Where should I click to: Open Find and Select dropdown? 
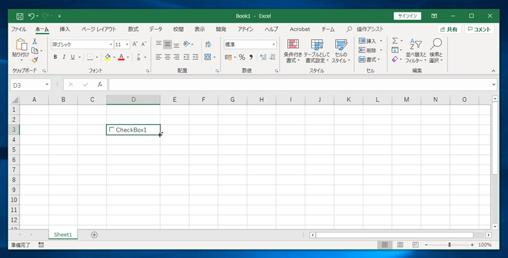tap(436, 51)
